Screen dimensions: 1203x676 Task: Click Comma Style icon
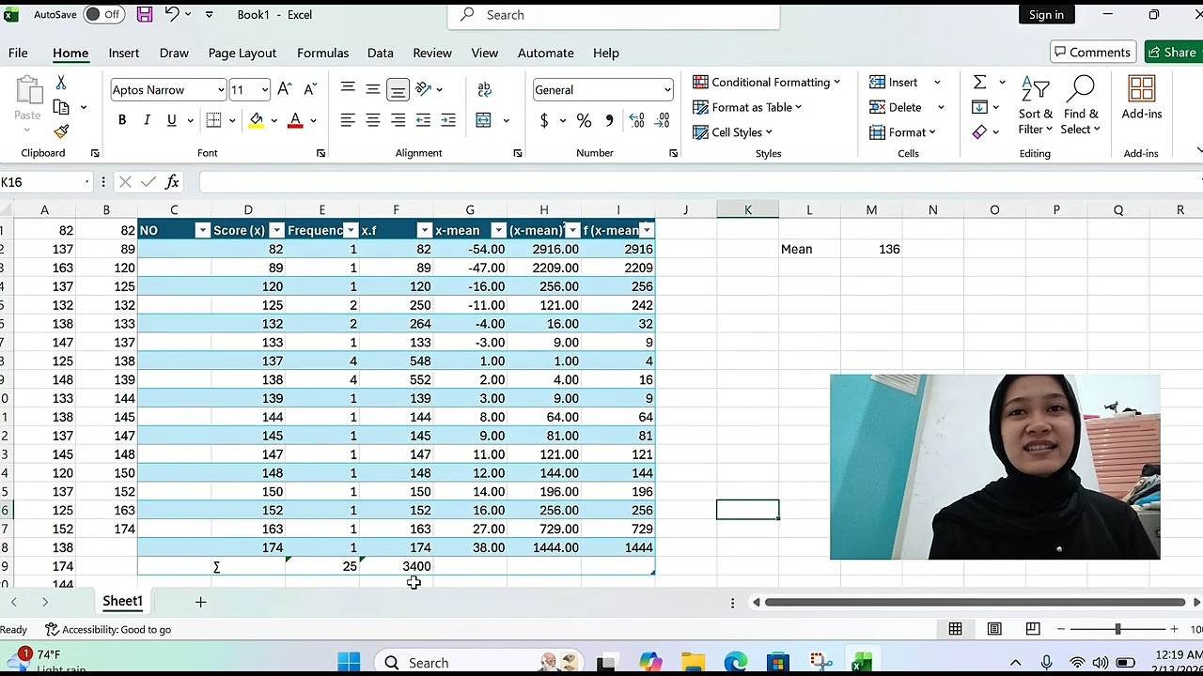tap(609, 120)
